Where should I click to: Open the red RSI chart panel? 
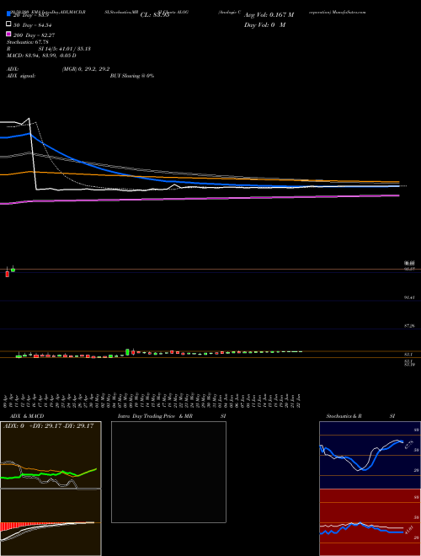[x=370, y=522]
